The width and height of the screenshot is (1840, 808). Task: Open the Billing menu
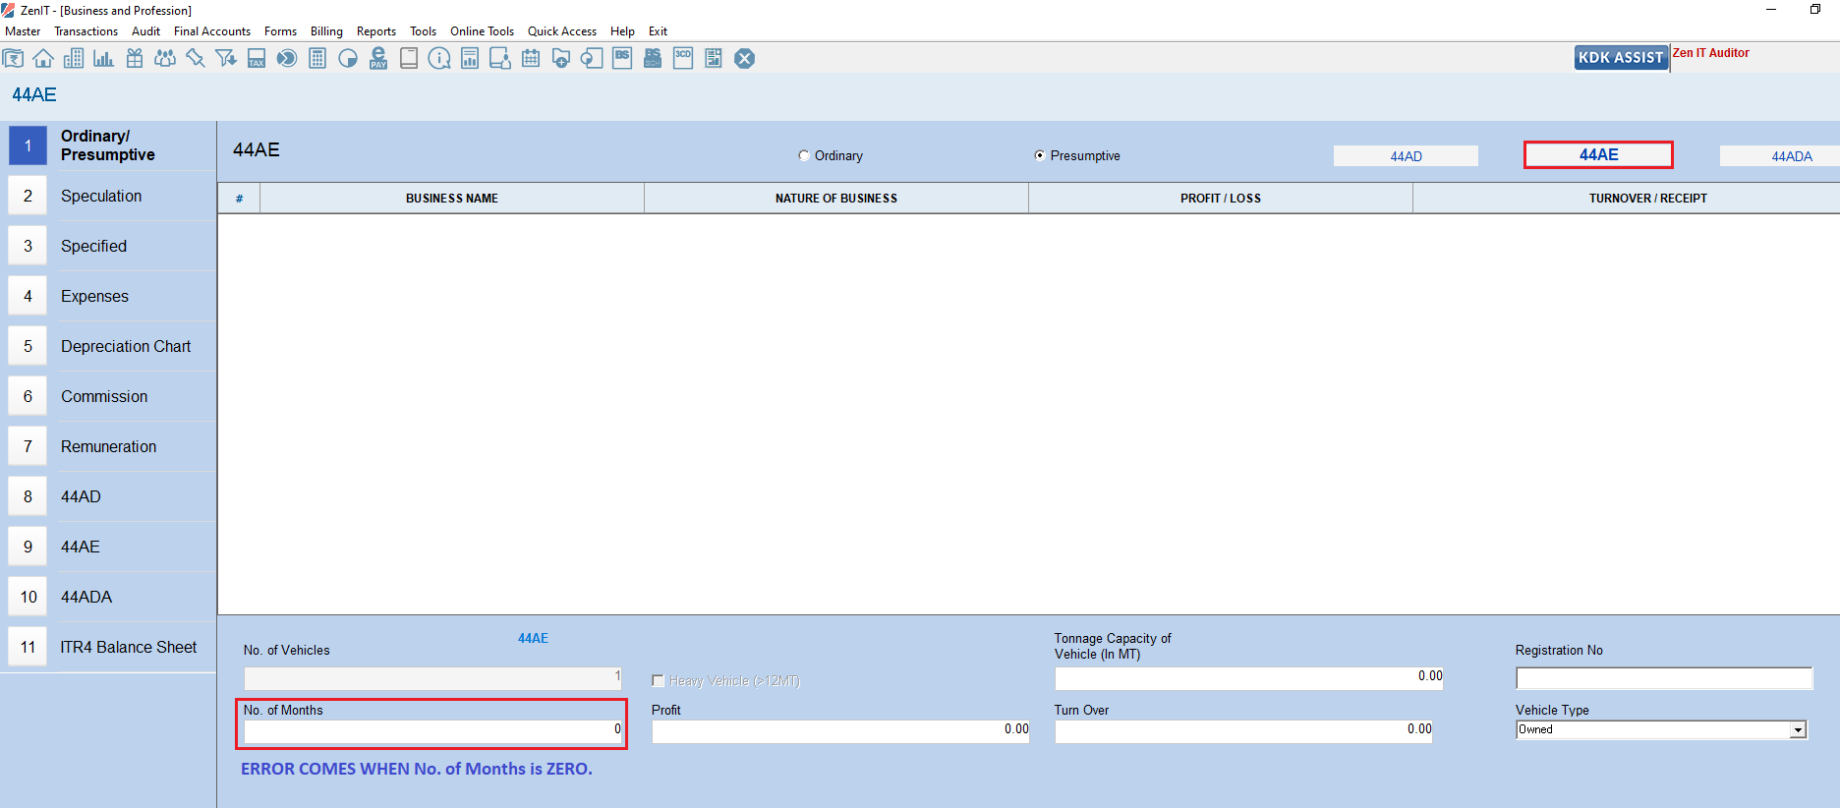click(x=326, y=31)
